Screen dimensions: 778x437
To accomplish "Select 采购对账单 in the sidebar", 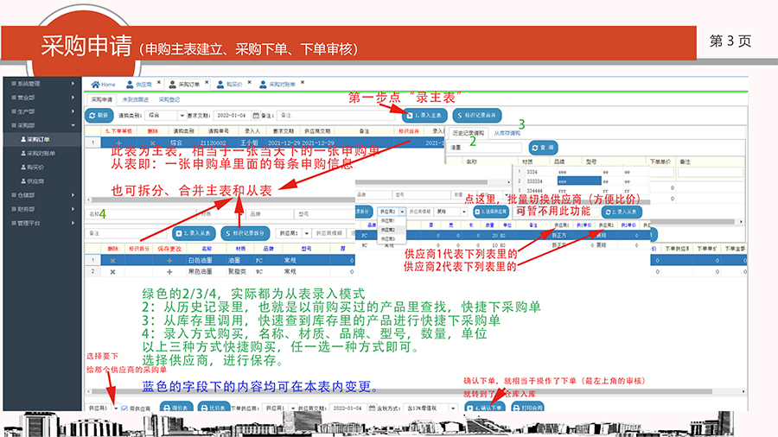I will 41,153.
